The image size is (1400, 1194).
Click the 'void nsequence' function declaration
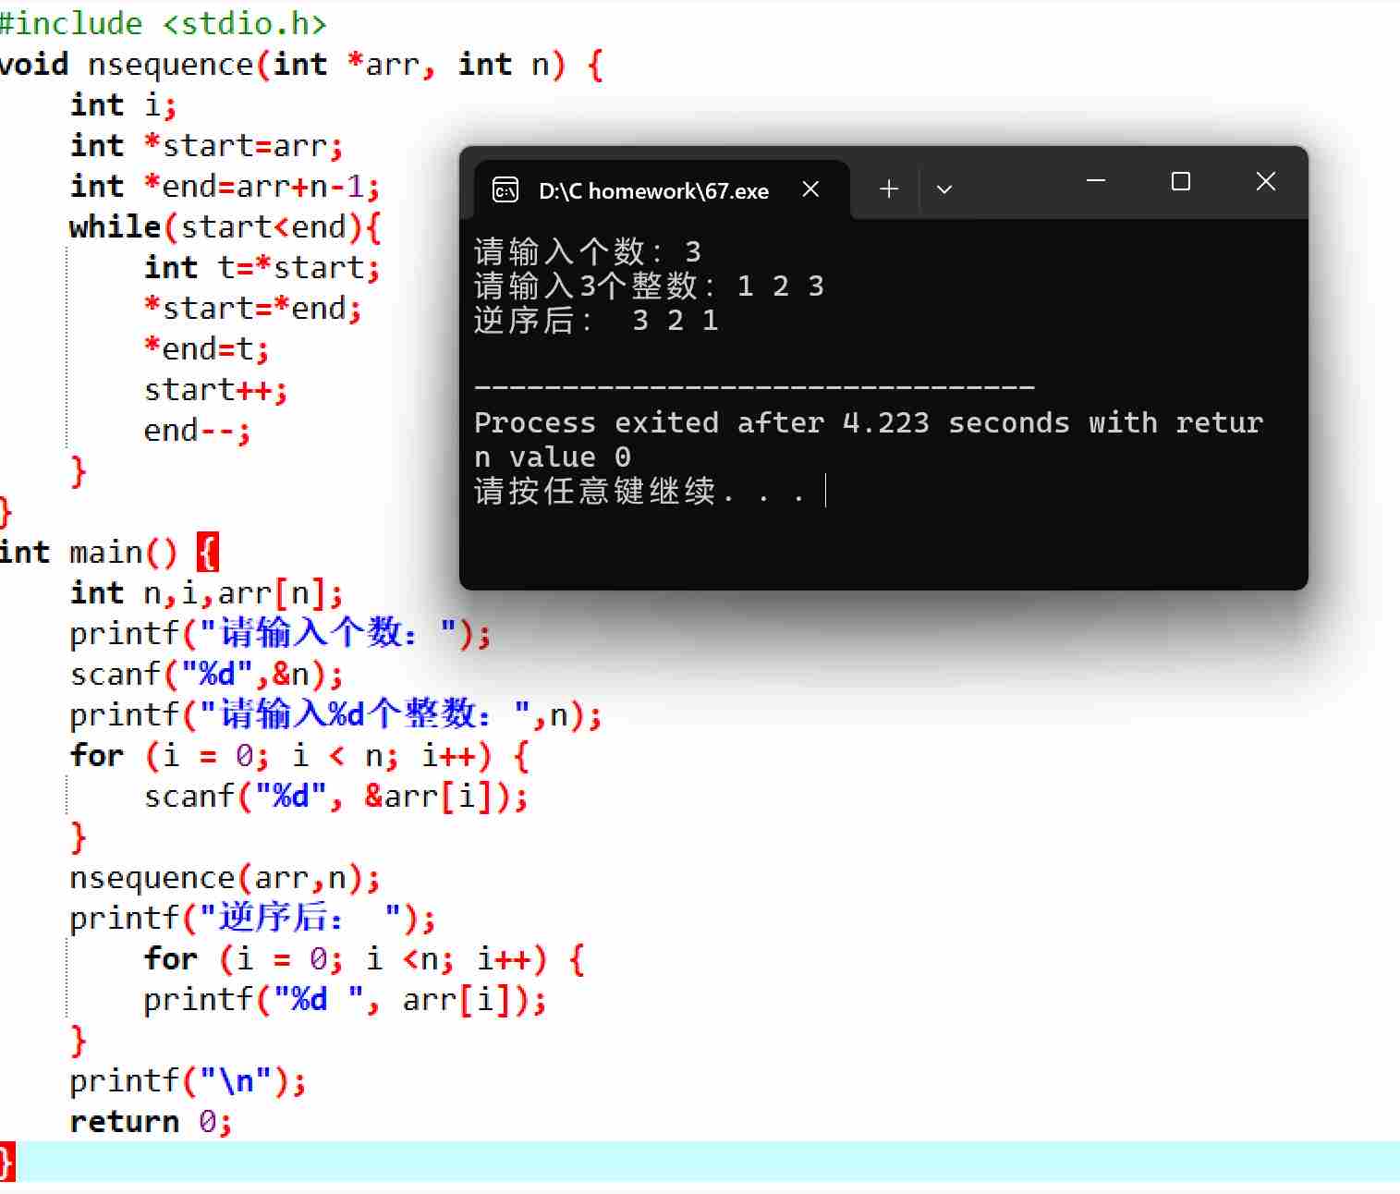(300, 64)
